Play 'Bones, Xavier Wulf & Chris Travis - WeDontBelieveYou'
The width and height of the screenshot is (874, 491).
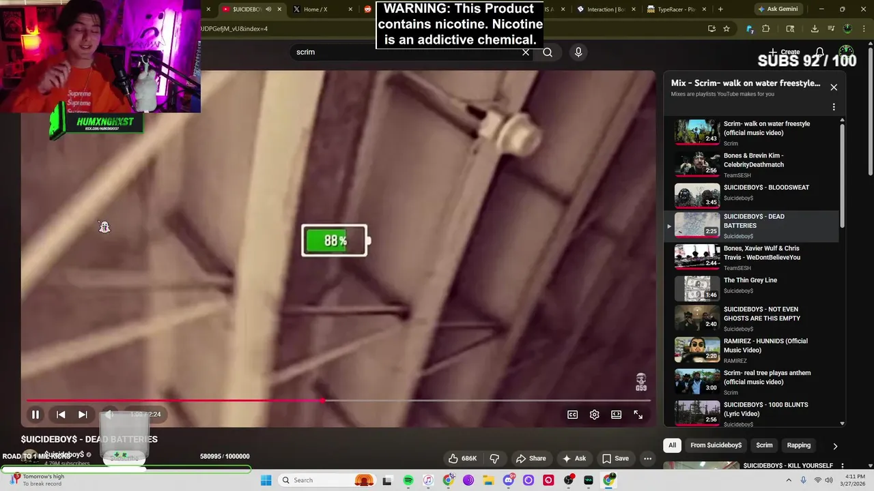click(751, 258)
